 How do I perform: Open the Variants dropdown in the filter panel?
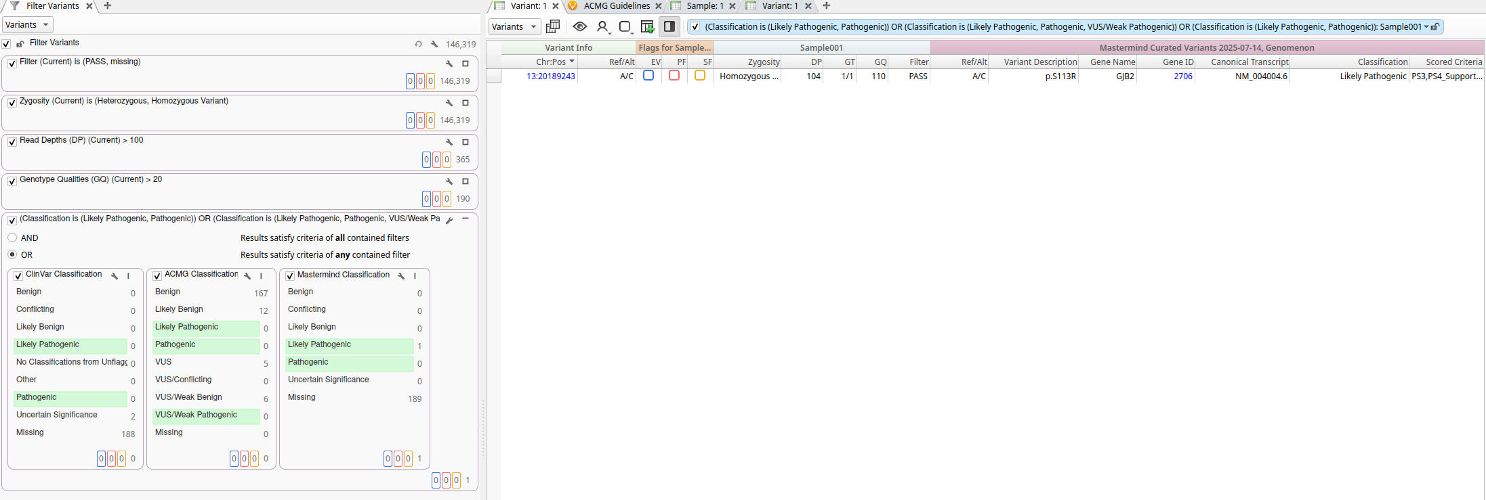pos(28,25)
